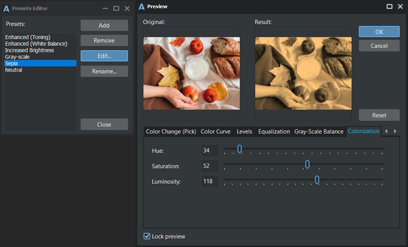
Task: Select the Gray-scale preset
Action: pyautogui.click(x=17, y=57)
